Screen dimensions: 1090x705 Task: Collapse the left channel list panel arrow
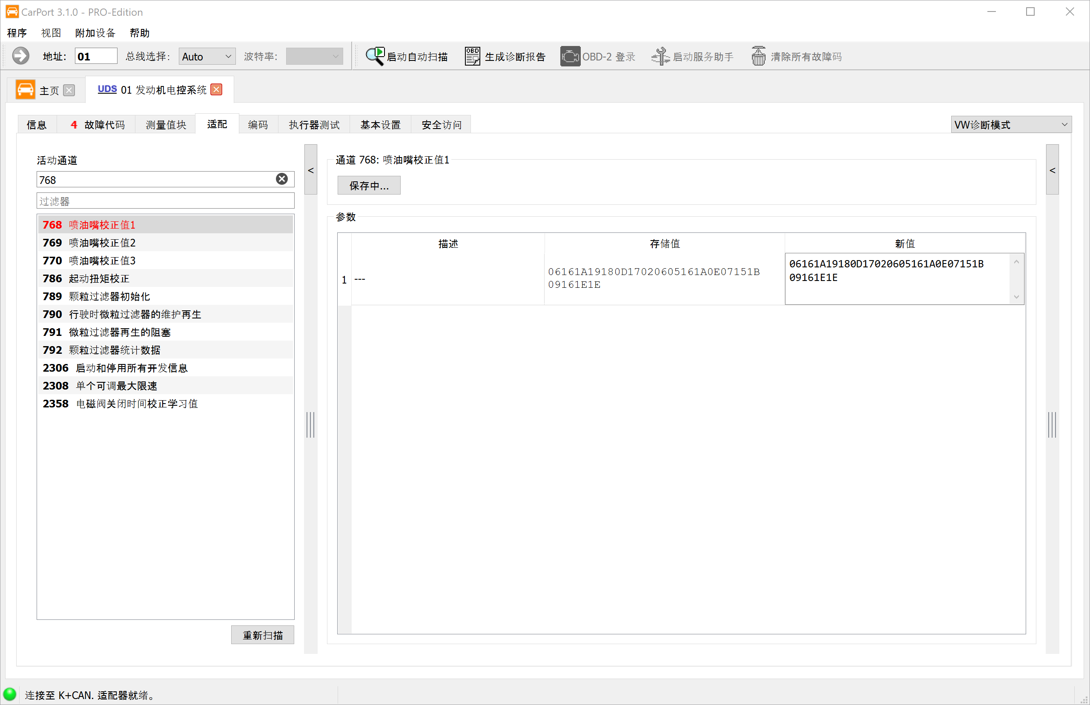(311, 170)
